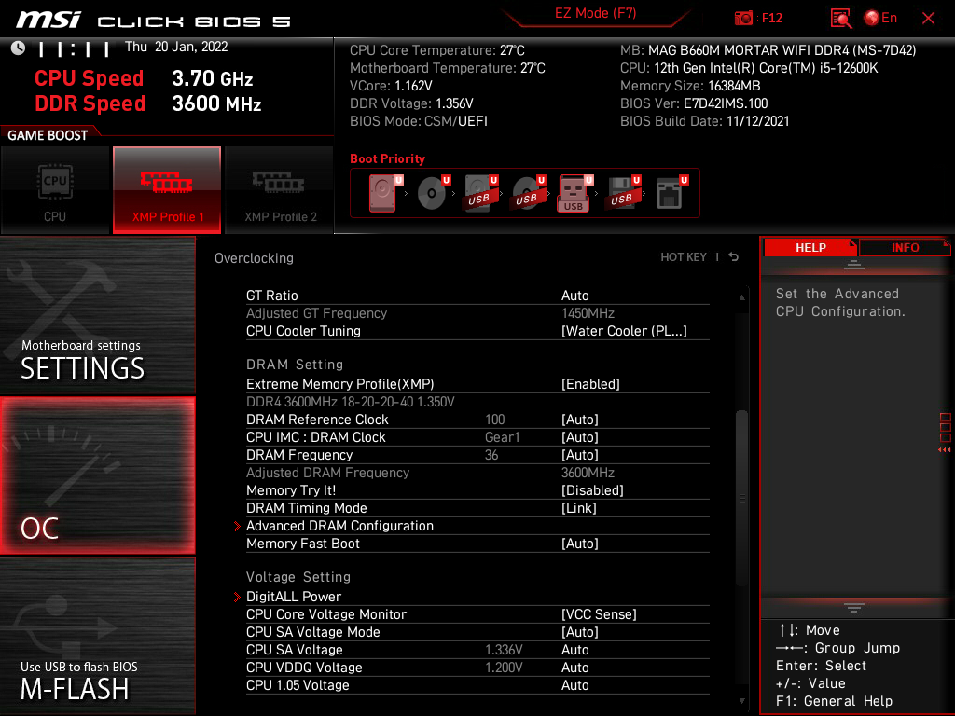Change CPU IMC : DRAM Clock Auto value
The image size is (955, 716).
[579, 437]
